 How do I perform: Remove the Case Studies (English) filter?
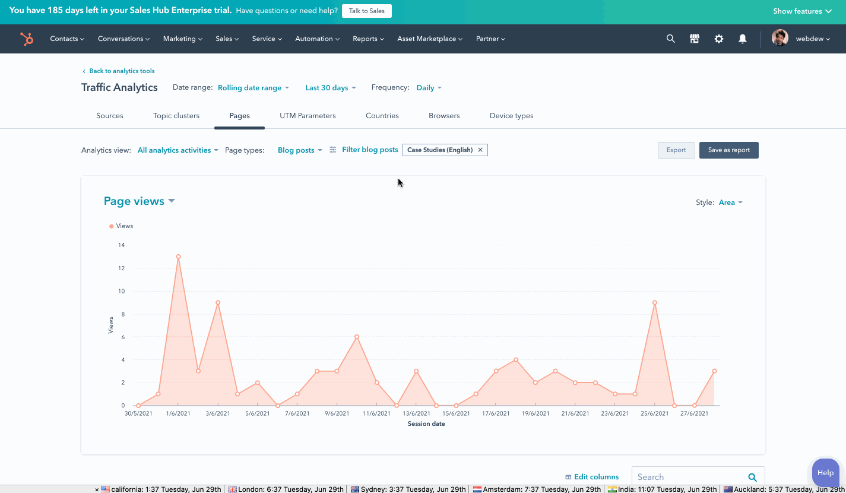pos(480,150)
